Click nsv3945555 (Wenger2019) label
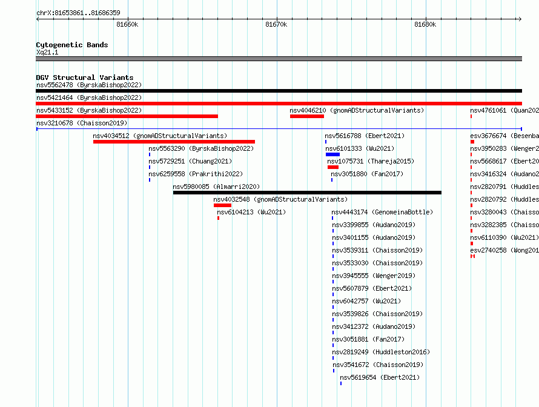Screen dimensions: 539x407 (x=374, y=276)
